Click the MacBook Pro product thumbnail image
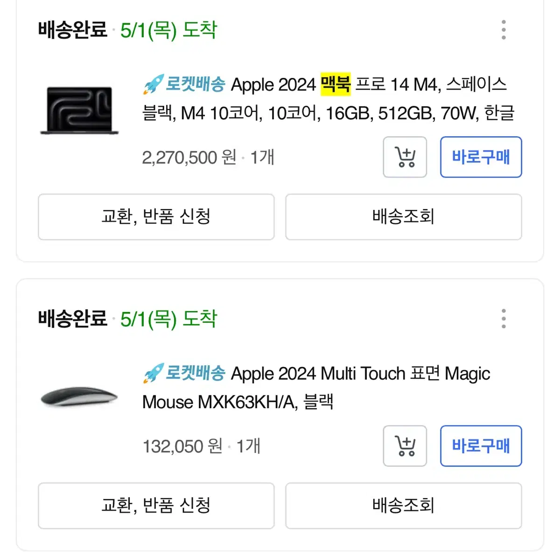560x554 pixels. 79,110
